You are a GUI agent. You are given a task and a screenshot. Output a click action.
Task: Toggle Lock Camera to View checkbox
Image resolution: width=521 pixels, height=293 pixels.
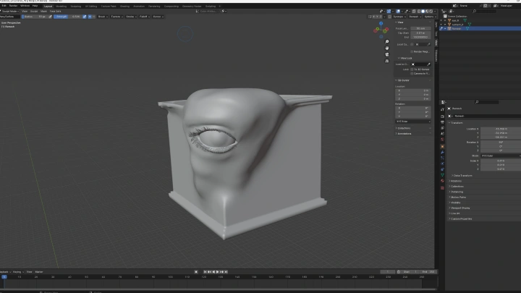412,74
